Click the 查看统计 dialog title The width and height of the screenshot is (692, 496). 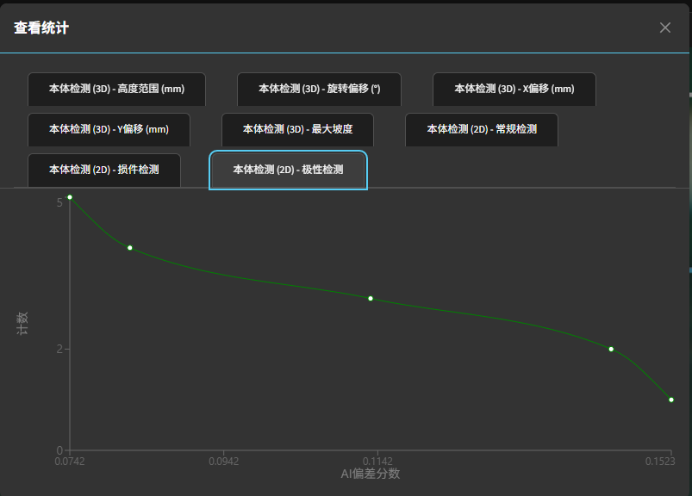click(x=41, y=28)
